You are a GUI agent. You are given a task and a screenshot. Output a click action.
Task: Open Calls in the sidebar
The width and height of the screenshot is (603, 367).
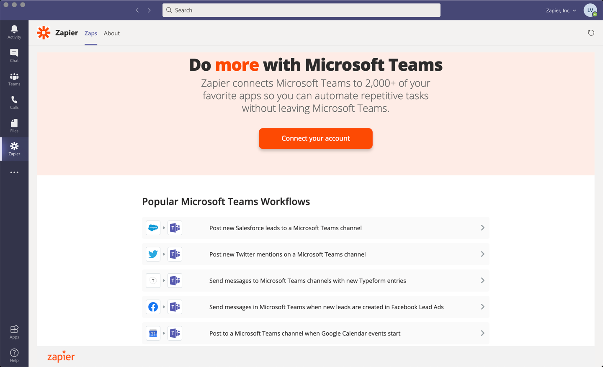tap(14, 102)
